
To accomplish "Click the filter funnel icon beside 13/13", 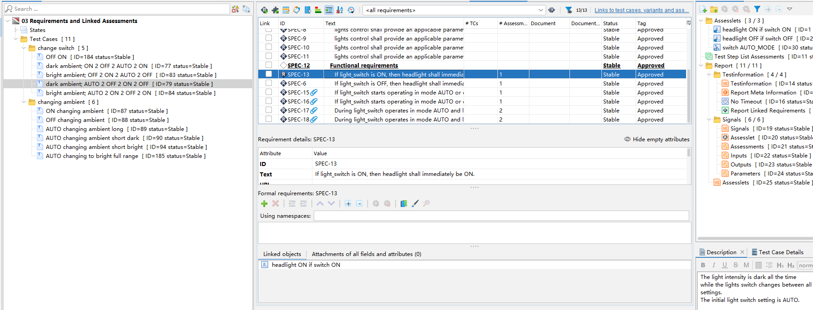I will [569, 10].
